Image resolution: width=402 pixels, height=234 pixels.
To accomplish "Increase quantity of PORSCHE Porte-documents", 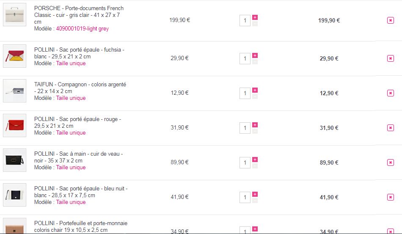I will (x=255, y=17).
